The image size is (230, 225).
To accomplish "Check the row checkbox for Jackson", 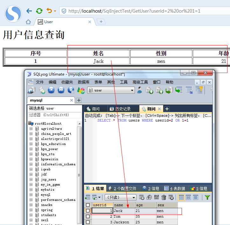I will click(x=88, y=222).
